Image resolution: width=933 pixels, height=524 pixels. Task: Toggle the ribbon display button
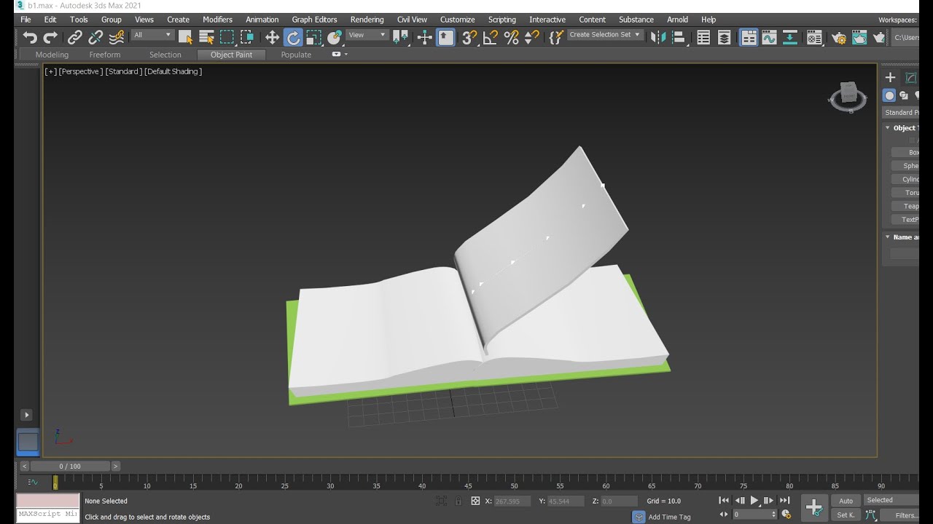749,37
